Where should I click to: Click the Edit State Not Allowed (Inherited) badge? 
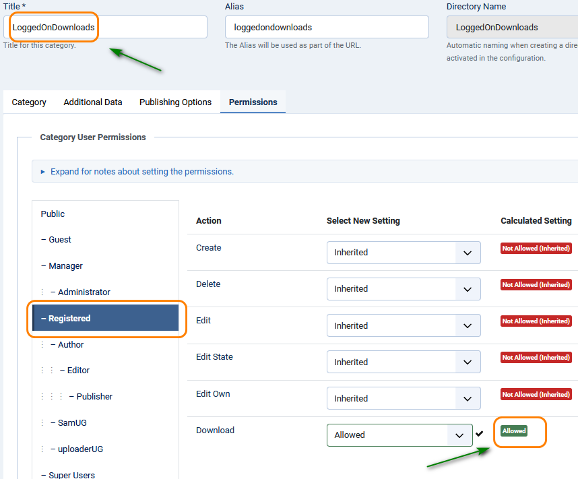click(536, 357)
